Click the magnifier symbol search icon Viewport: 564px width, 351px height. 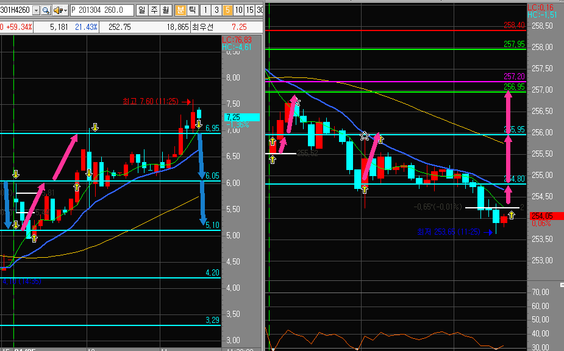(x=46, y=10)
